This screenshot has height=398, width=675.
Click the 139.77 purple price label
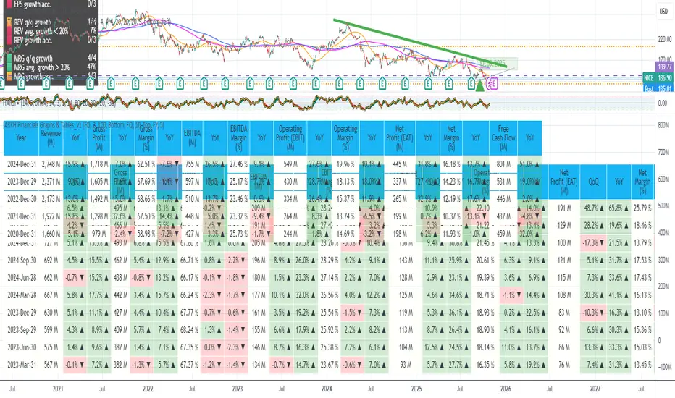(x=664, y=67)
